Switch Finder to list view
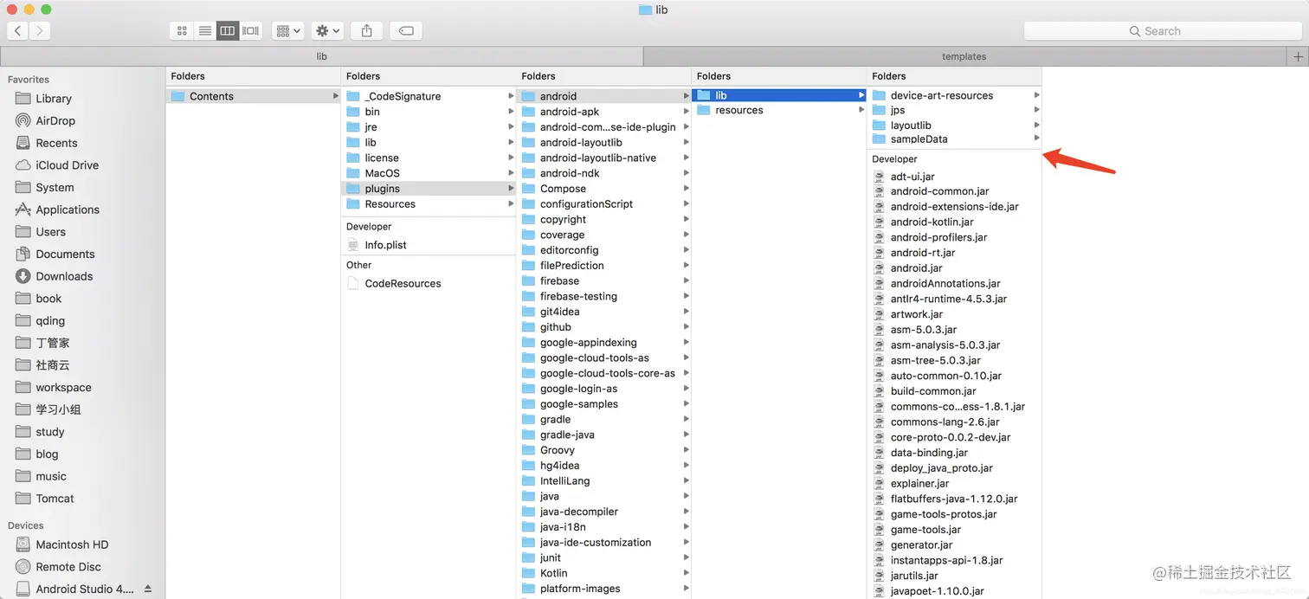 tap(204, 31)
